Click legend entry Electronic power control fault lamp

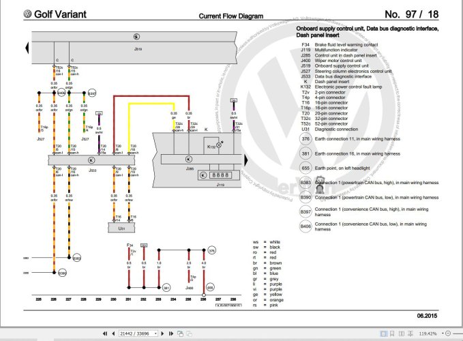pyautogui.click(x=348, y=87)
